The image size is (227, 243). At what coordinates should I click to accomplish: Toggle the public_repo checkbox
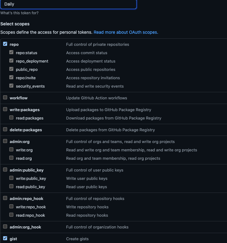[11, 69]
